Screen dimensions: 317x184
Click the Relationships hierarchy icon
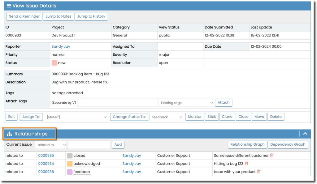[9, 134]
